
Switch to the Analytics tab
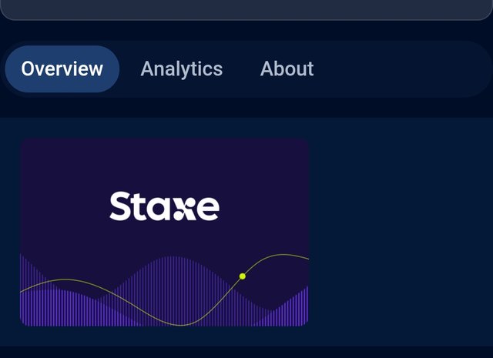[182, 69]
